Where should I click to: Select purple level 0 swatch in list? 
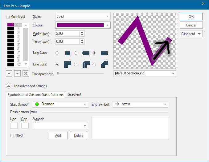pyautogui.click(x=11, y=25)
